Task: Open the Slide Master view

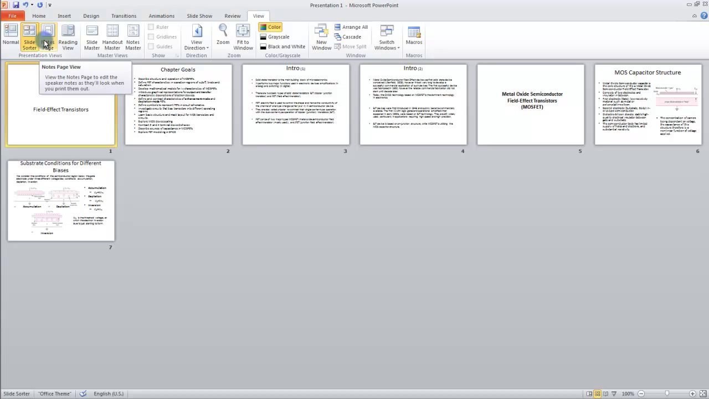Action: click(x=92, y=37)
